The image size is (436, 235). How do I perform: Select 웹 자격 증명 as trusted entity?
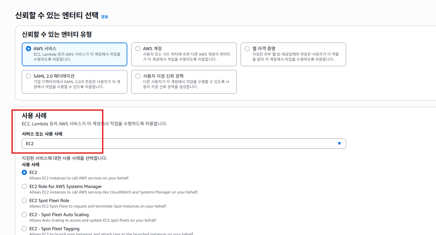click(x=247, y=49)
